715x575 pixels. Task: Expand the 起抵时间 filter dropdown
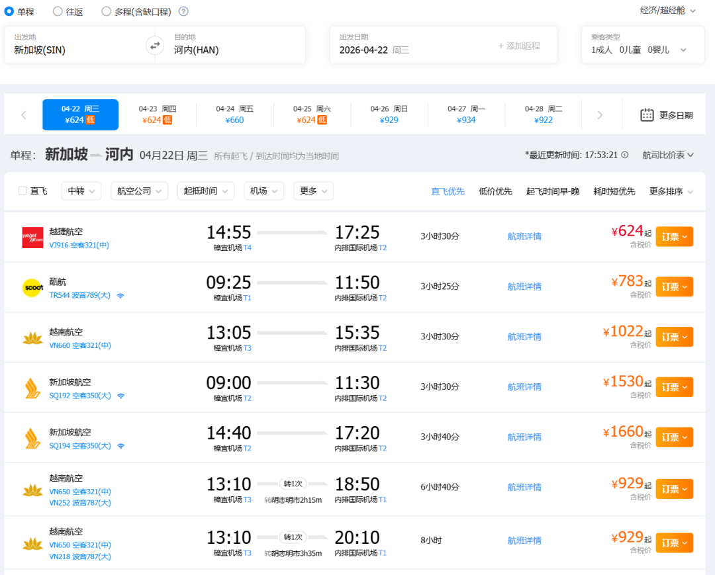(x=205, y=191)
